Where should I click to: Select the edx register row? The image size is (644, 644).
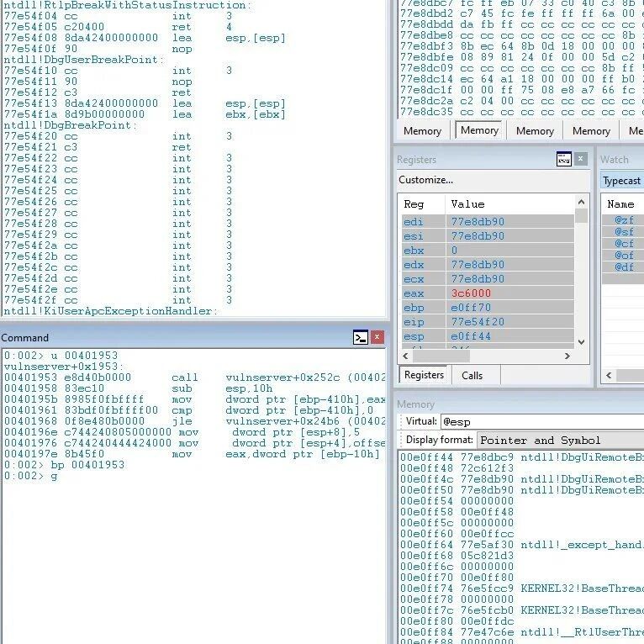click(x=488, y=265)
